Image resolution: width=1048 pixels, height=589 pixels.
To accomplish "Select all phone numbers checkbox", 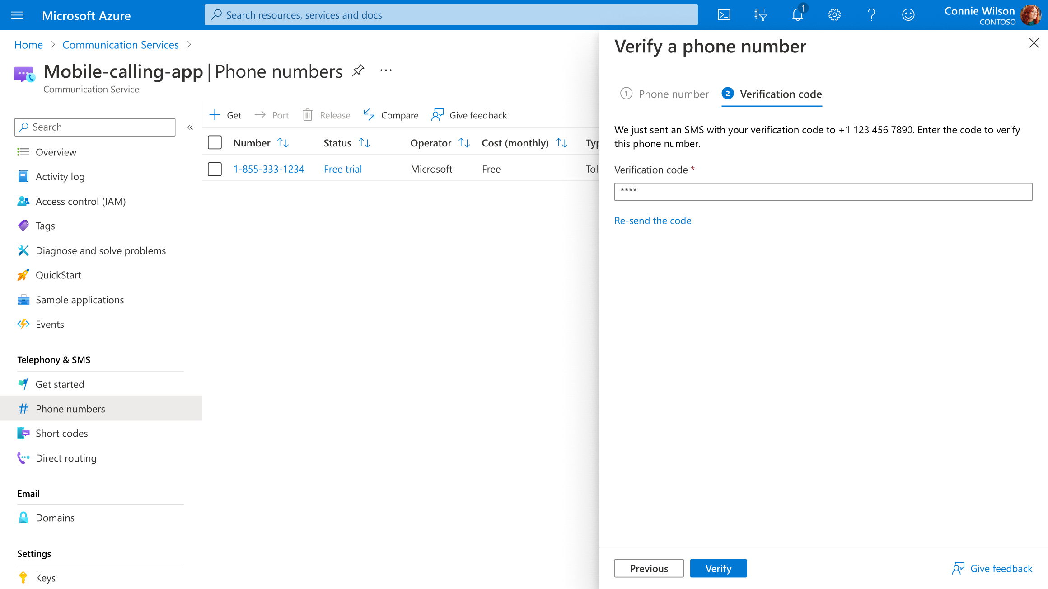I will [x=215, y=143].
